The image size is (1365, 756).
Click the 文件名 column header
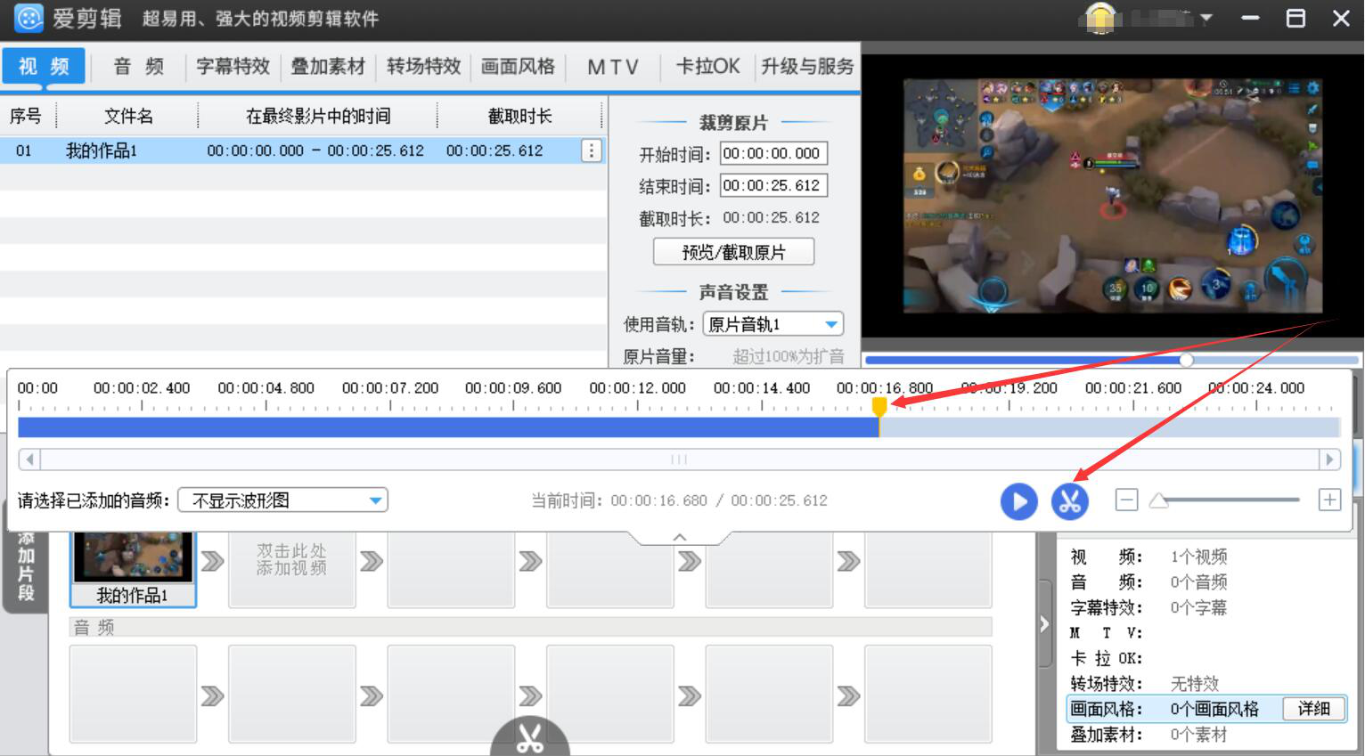pos(127,116)
